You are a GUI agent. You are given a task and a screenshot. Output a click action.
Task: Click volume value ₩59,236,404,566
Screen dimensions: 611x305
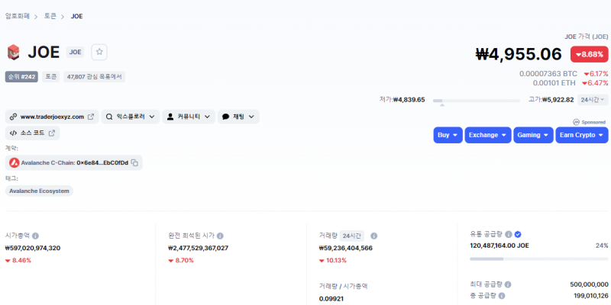tap(346, 248)
